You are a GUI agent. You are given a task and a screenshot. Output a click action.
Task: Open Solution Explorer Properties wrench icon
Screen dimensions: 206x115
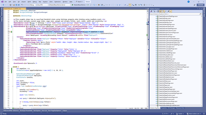click(168, 12)
